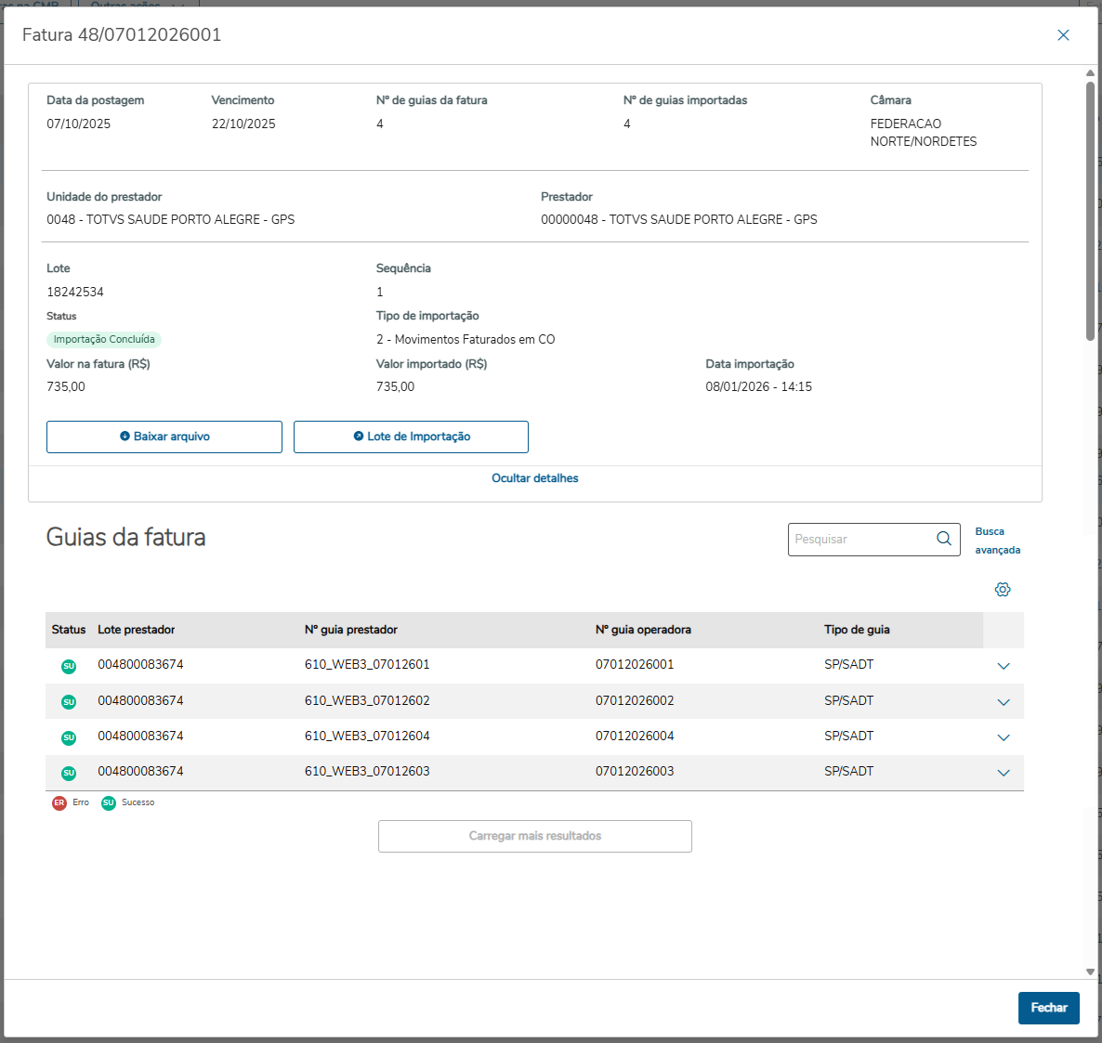Click the SU status icon for guia 07012026002
This screenshot has height=1043, width=1102.
(69, 702)
